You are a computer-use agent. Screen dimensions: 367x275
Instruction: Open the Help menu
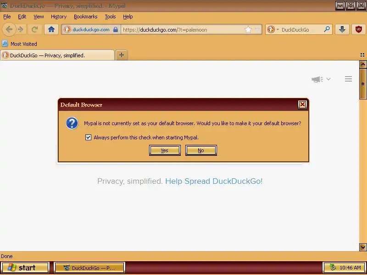click(x=128, y=16)
